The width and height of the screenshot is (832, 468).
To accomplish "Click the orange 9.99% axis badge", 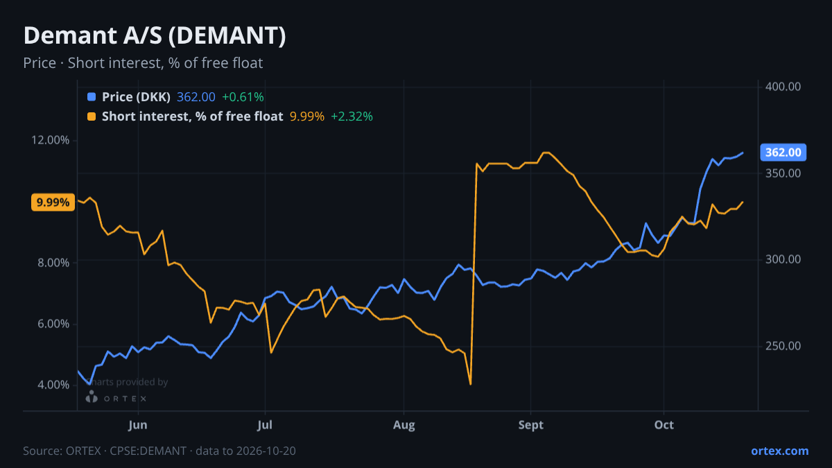I will coord(53,202).
